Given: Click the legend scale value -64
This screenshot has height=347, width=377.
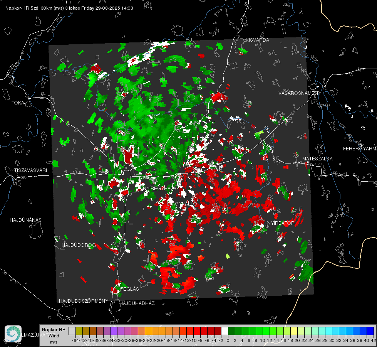Looking at the screenshot, I should click(75, 340).
